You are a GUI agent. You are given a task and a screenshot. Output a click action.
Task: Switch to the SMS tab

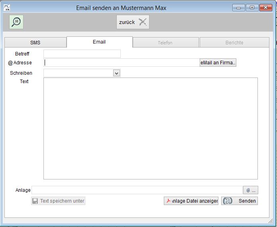click(x=35, y=42)
